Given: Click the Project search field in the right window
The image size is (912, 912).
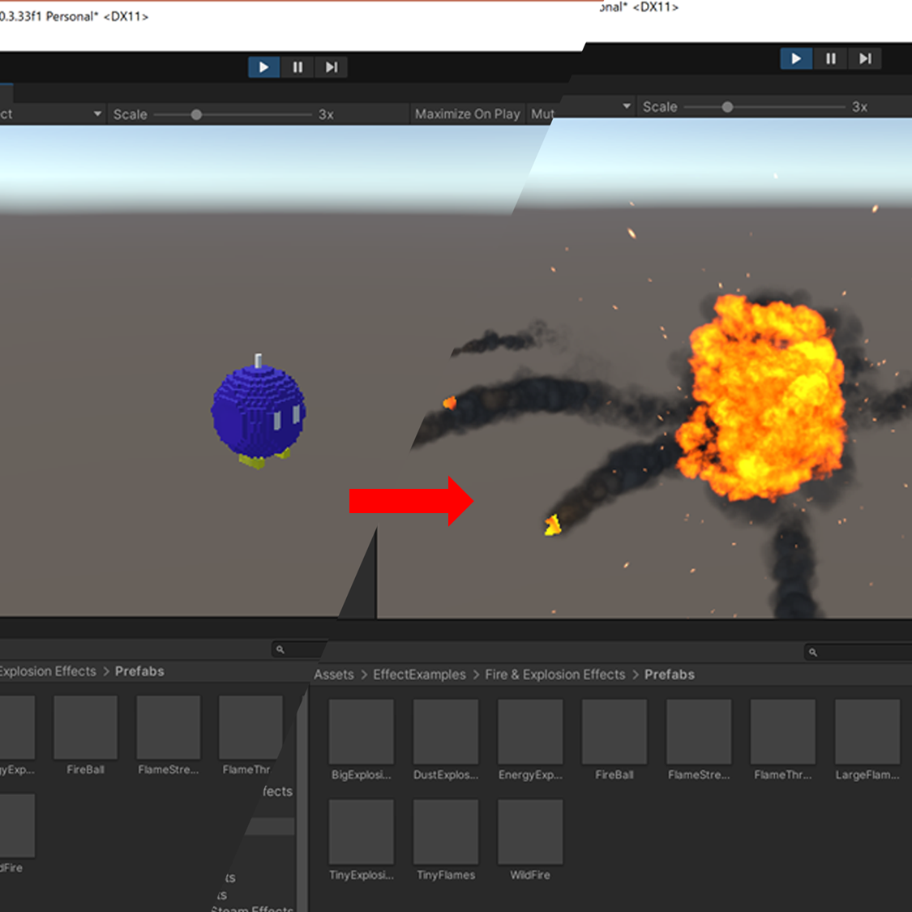Looking at the screenshot, I should point(858,652).
